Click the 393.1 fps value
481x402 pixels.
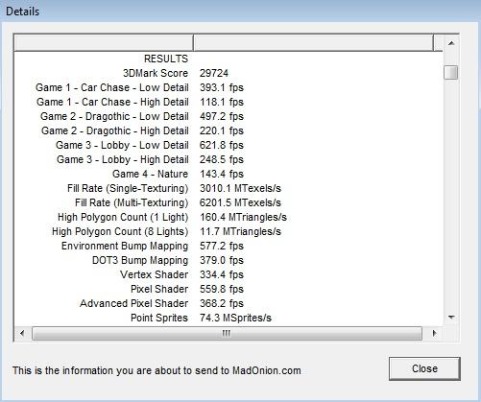(222, 87)
